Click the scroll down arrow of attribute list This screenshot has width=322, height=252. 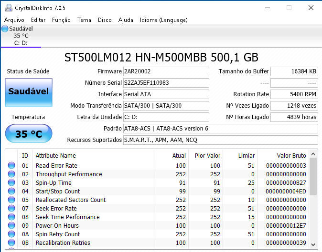313,245
